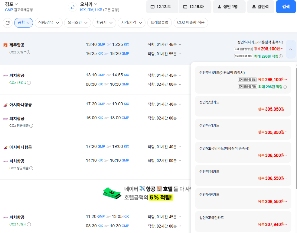The width and height of the screenshot is (297, 233).
Task: Open CO2 평균배출 info icon for 16:00 return flight
Action: tap(31, 126)
